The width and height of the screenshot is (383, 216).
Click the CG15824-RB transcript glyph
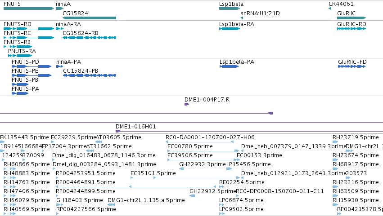point(90,38)
